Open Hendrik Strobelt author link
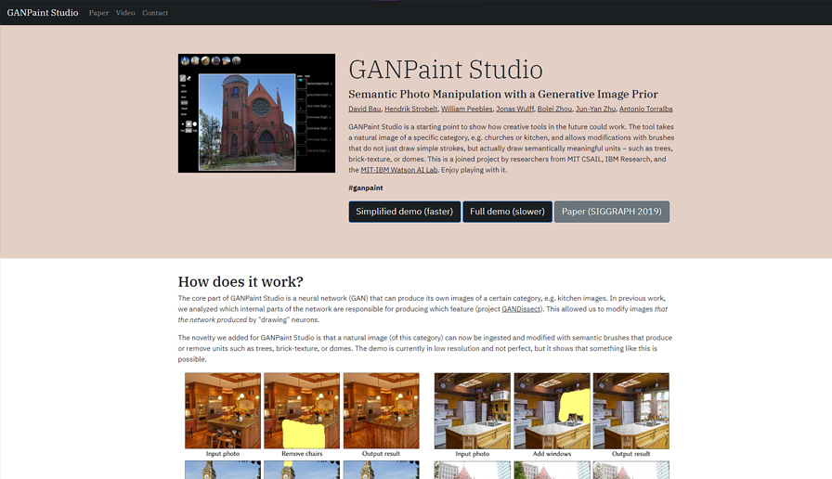The image size is (832, 479). click(x=411, y=109)
